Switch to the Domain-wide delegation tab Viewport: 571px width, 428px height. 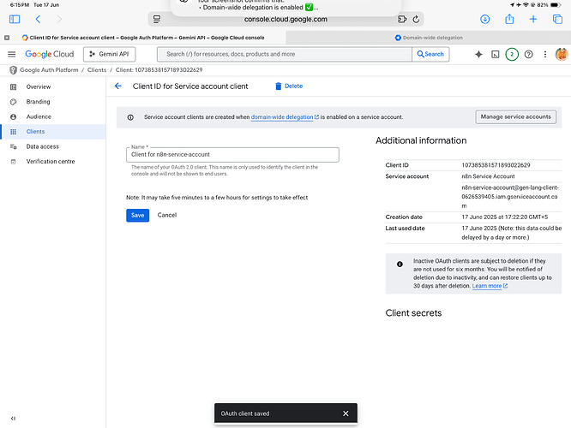[x=429, y=38]
